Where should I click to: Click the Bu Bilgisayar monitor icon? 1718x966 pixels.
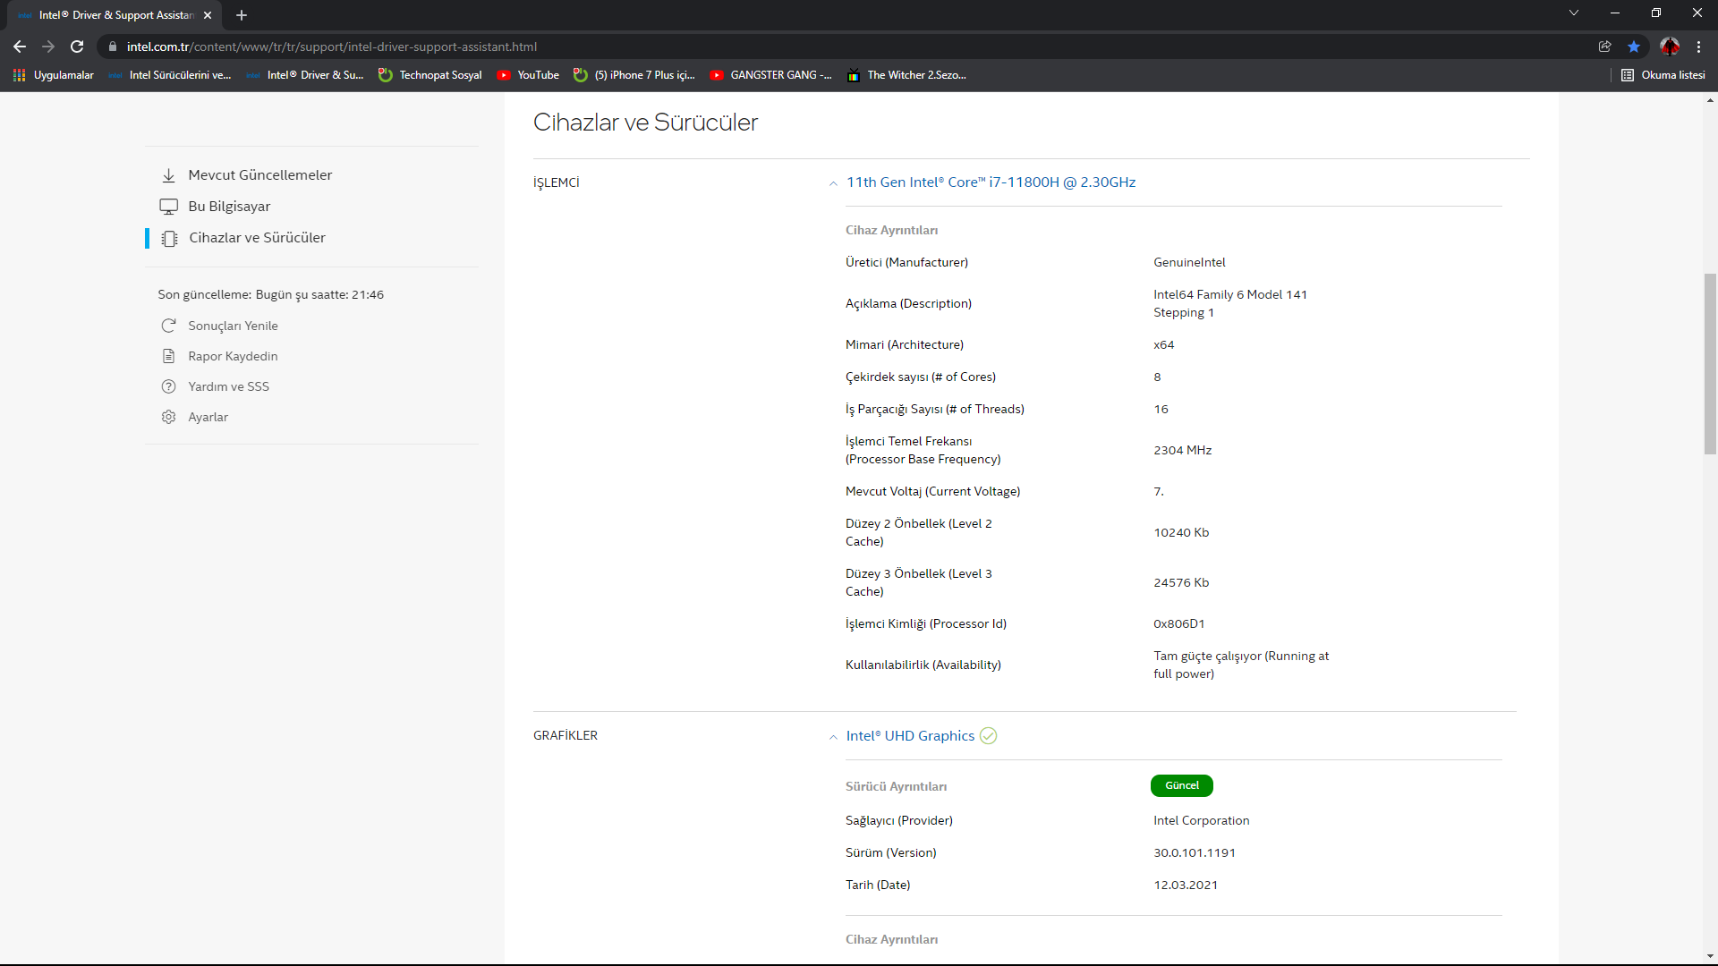168,207
